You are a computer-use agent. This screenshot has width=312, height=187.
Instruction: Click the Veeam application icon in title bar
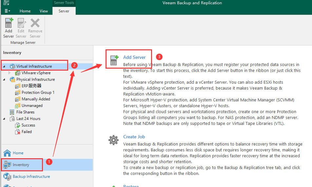pos(6,2)
